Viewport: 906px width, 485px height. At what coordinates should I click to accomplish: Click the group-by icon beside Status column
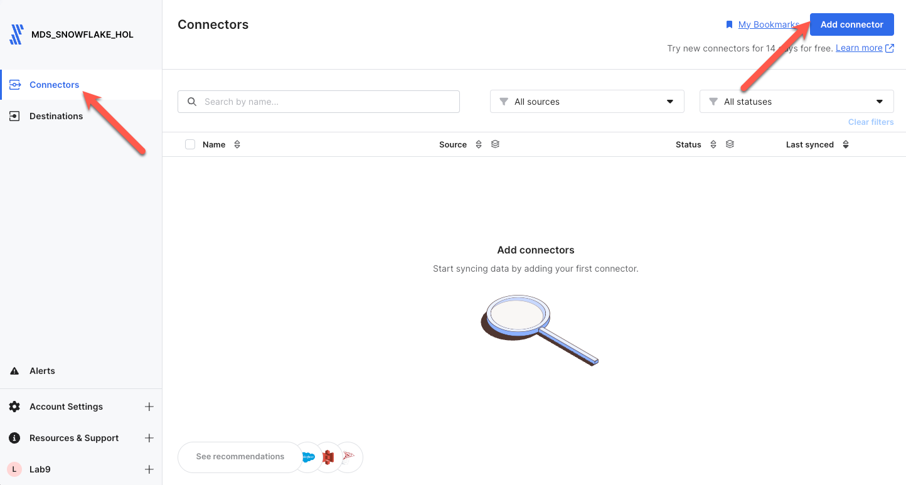730,144
